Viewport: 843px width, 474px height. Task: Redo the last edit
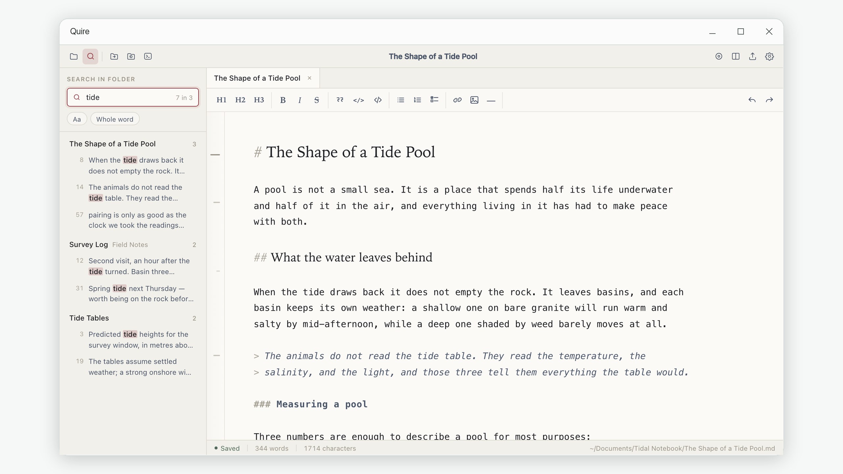[769, 100]
